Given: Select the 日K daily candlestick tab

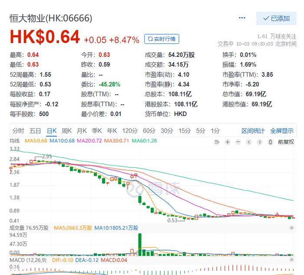Looking at the screenshot, I should pos(52,131).
